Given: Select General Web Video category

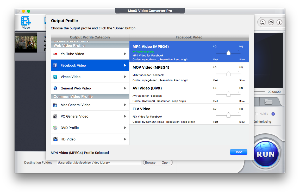Looking at the screenshot, I should (x=90, y=88).
